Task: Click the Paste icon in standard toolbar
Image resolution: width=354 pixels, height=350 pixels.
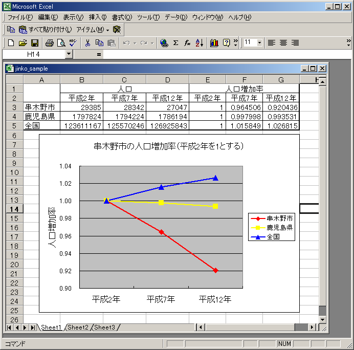Action: click(112, 42)
